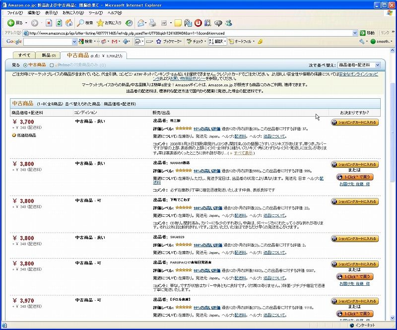Click the Refresh page icon
Image resolution: width=397 pixels, height=330 pixels.
click(x=59, y=23)
